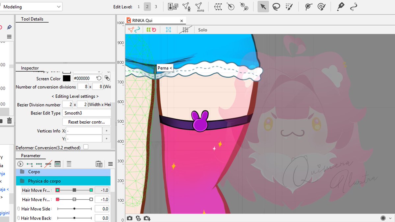Viewport: 395px width, 222px height.
Task: Toggle the orange-blue path display icon in view toolbar
Action: coord(134,30)
